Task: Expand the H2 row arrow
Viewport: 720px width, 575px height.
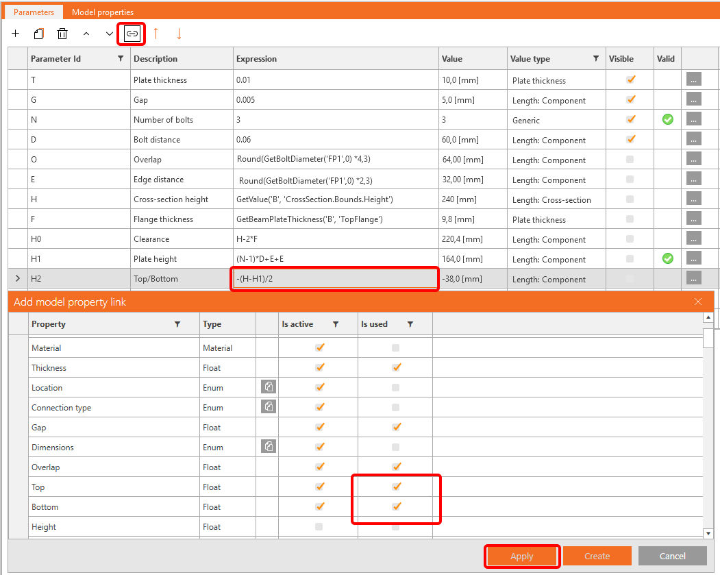Action: coord(18,279)
